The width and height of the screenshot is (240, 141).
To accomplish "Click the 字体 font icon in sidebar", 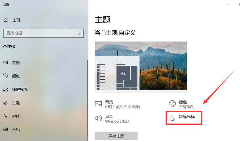I will (5, 116).
